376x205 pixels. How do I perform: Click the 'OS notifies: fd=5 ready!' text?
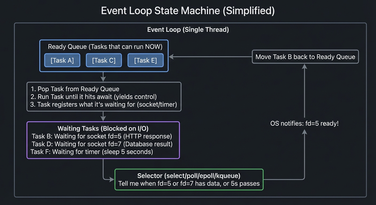coord(305,123)
